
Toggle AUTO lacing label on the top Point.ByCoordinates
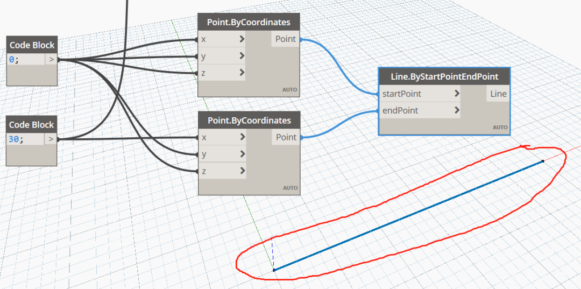pyautogui.click(x=290, y=90)
